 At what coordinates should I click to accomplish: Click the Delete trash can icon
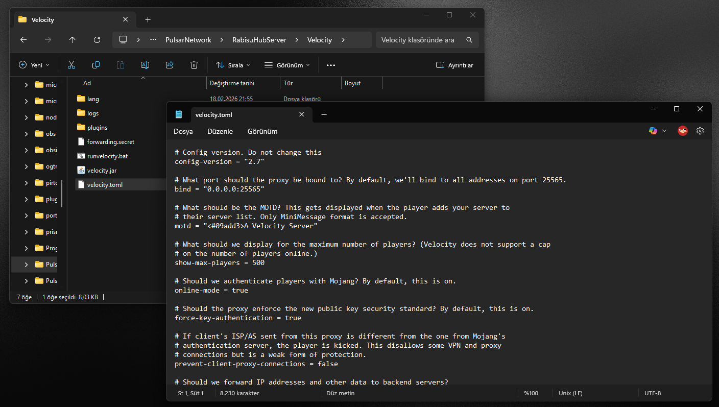pyautogui.click(x=194, y=65)
